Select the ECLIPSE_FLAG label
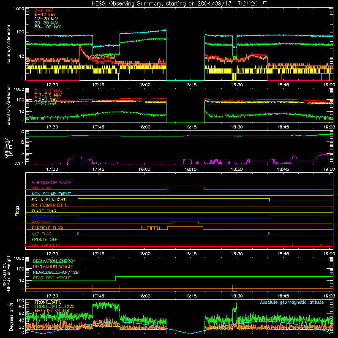Viewport: 338px width, 338px height. (x=46, y=217)
